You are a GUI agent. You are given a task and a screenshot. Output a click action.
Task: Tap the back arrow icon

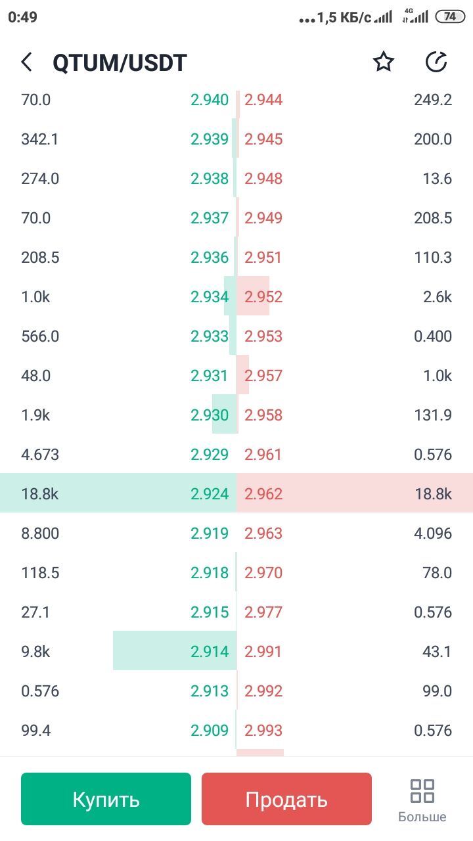26,62
